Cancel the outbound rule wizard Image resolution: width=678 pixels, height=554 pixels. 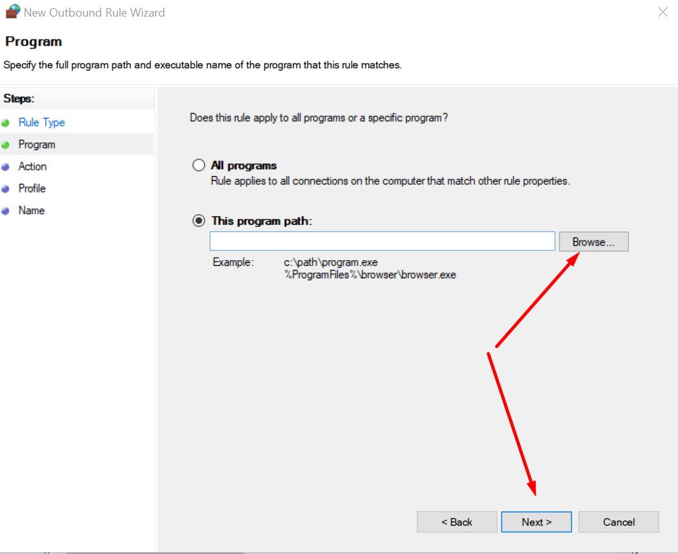point(618,522)
